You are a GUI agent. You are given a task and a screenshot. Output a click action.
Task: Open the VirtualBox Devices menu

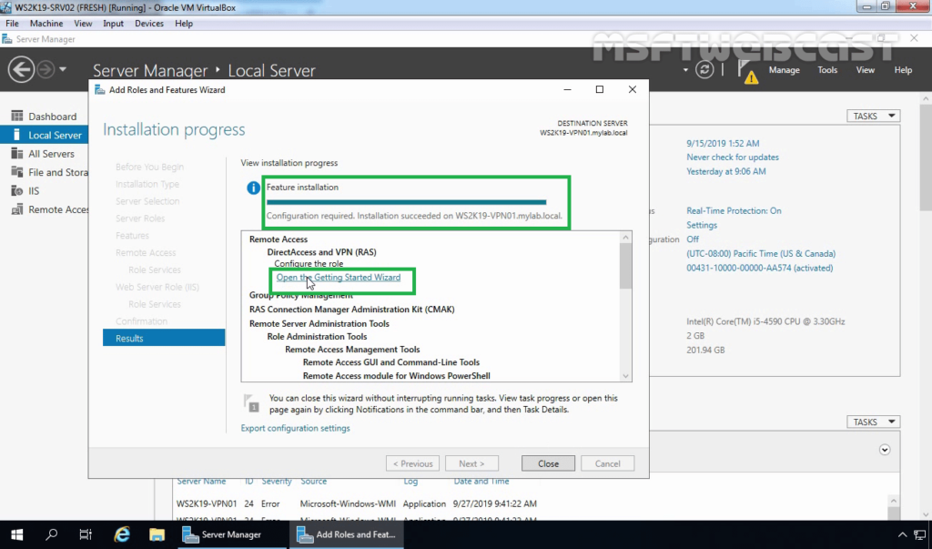pyautogui.click(x=148, y=23)
